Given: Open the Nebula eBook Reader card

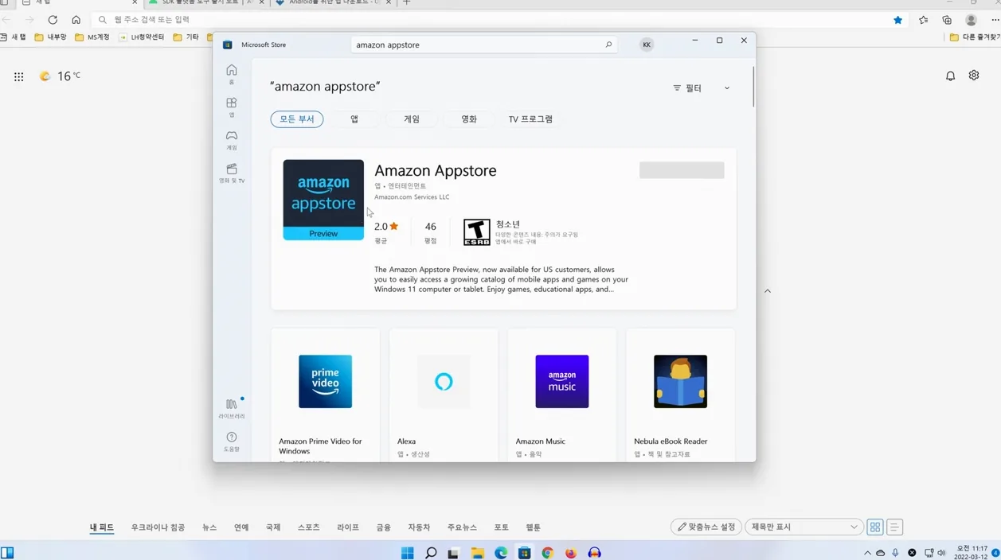Looking at the screenshot, I should 680,395.
